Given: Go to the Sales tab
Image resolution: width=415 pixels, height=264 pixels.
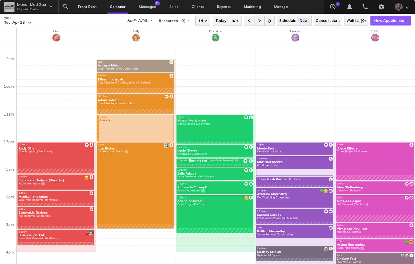Looking at the screenshot, I should click(x=174, y=7).
